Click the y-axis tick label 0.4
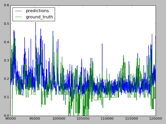 coord(6,42)
